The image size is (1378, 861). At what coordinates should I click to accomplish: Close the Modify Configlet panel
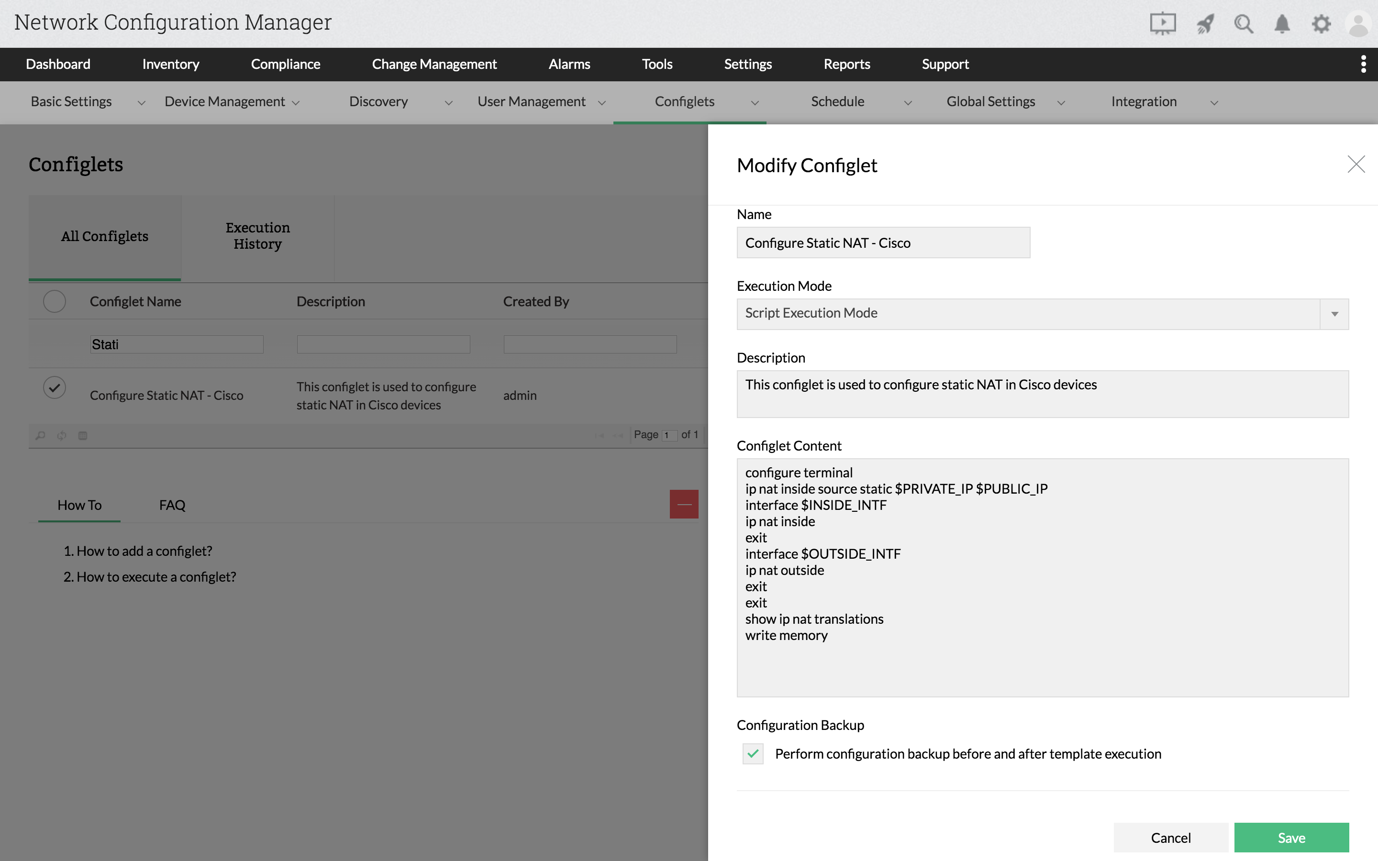pyautogui.click(x=1356, y=165)
